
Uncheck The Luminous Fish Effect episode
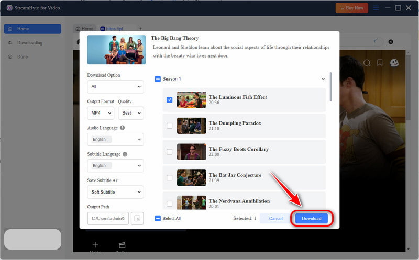coord(169,99)
